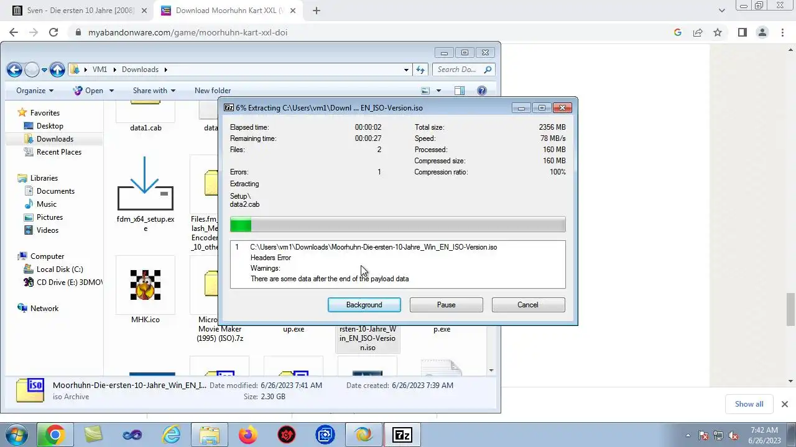Open the Share with menu
Screen dimensions: 796x447
pos(154,91)
